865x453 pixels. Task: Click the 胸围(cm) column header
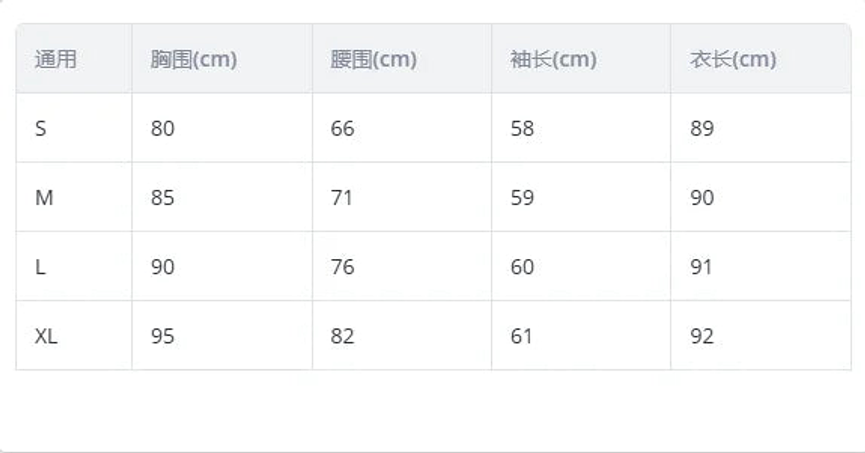(193, 59)
